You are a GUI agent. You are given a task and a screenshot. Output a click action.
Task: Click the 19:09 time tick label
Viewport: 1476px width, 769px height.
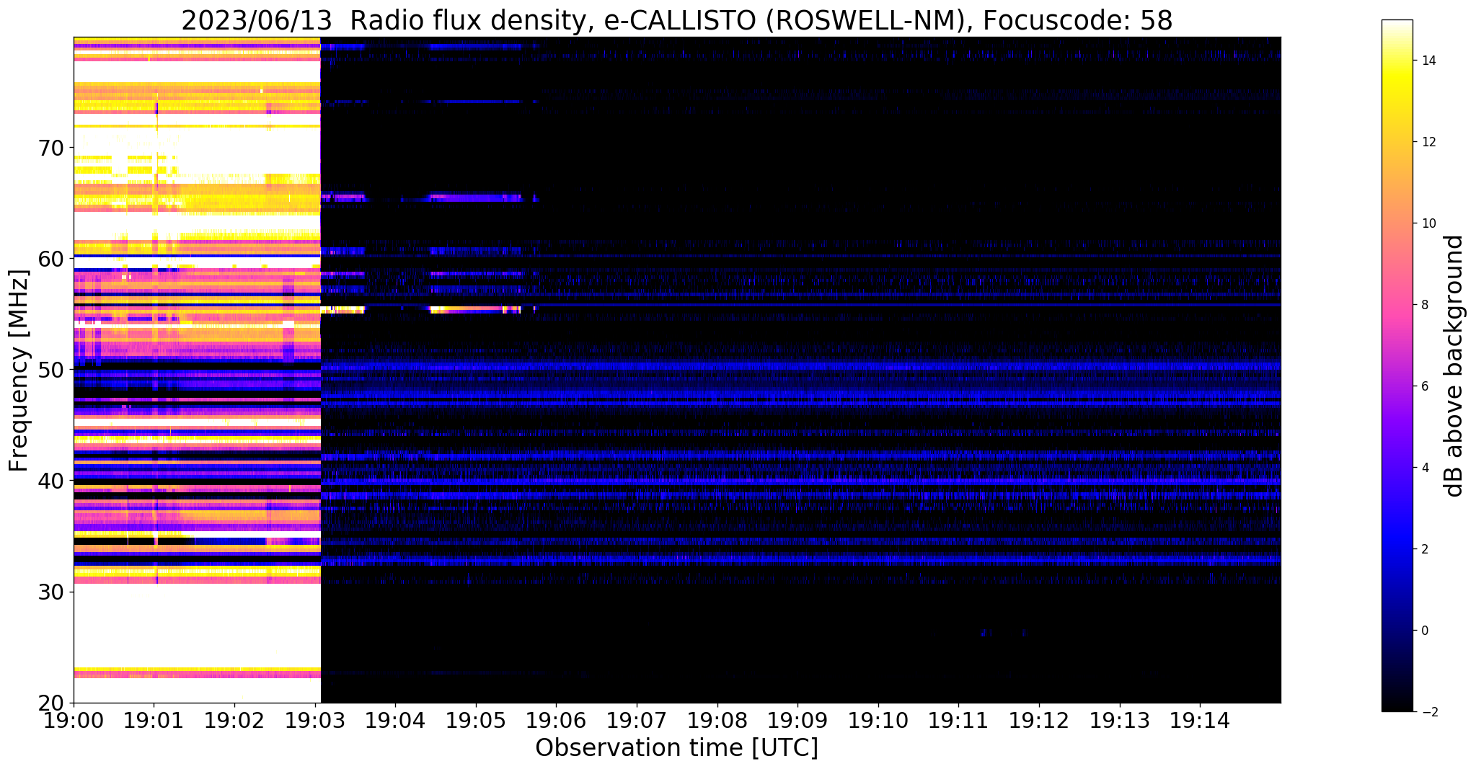pyautogui.click(x=797, y=720)
